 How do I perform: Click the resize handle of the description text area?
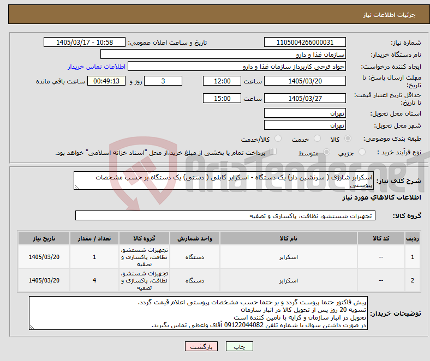pyautogui.click(x=76, y=187)
